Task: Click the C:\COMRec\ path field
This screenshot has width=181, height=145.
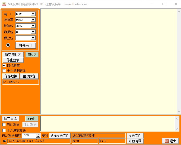Action: [21, 82]
